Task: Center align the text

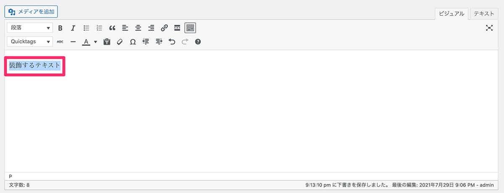Action: click(138, 28)
